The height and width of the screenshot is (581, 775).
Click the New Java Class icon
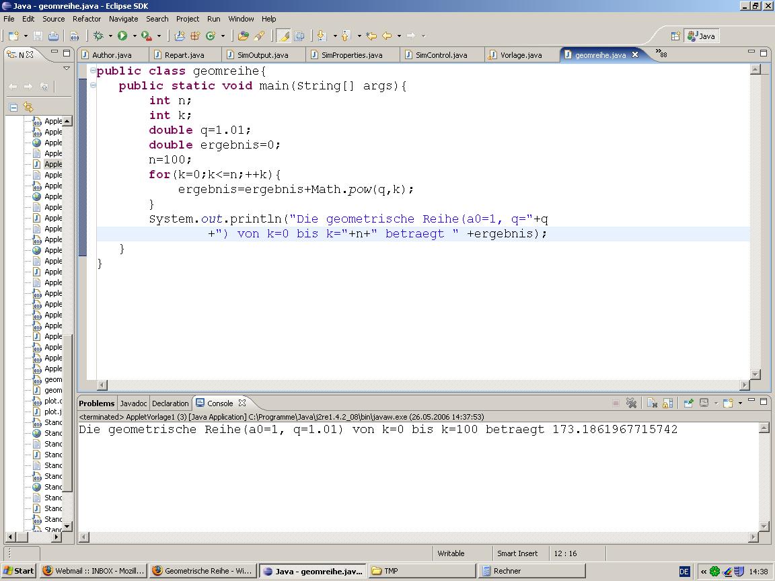pos(210,36)
